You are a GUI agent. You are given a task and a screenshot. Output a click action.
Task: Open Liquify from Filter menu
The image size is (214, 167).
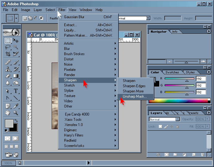[88, 30]
